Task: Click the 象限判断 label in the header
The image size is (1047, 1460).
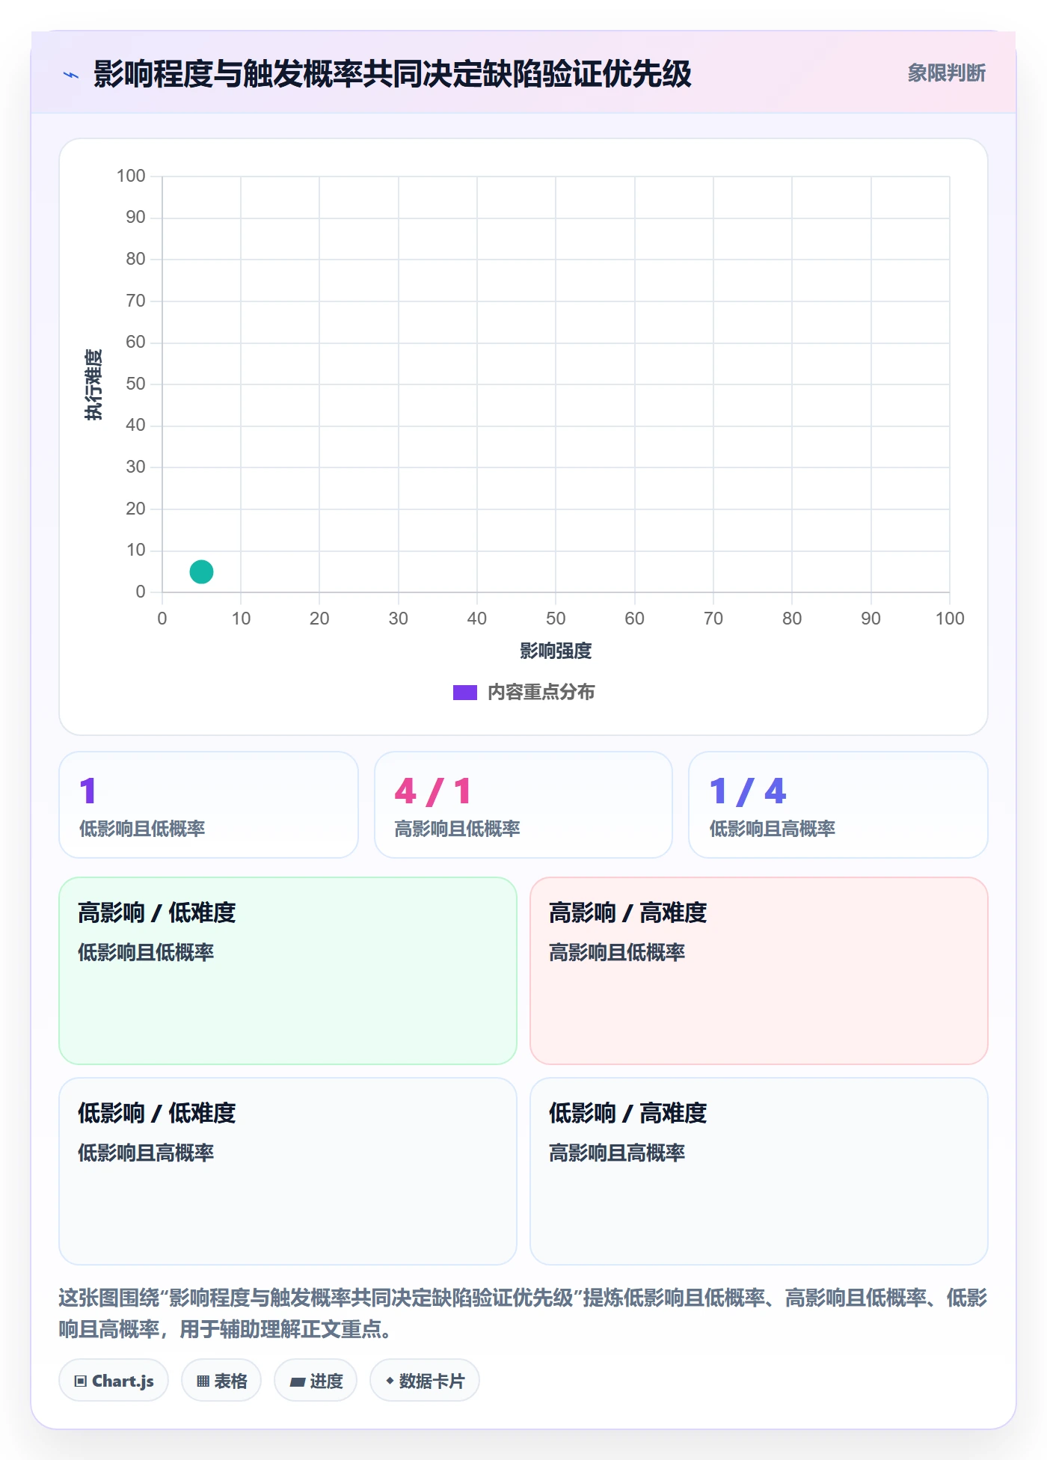Action: tap(946, 73)
